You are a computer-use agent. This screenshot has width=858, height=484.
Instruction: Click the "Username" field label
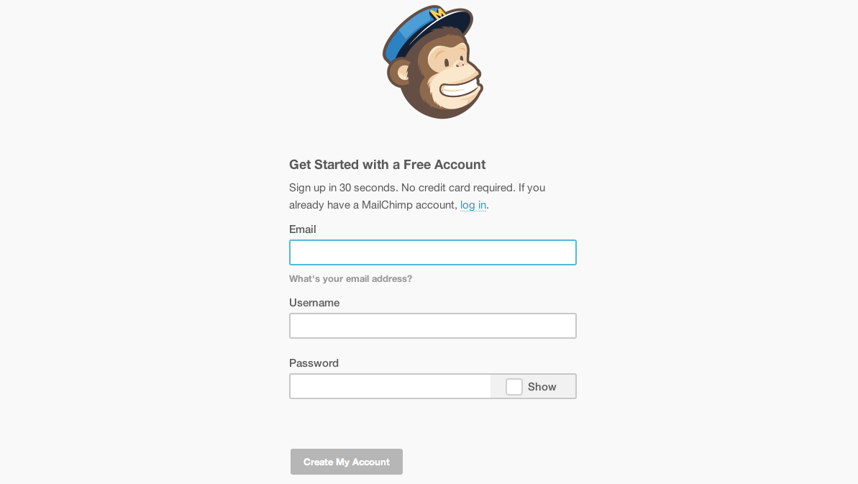[x=314, y=303]
